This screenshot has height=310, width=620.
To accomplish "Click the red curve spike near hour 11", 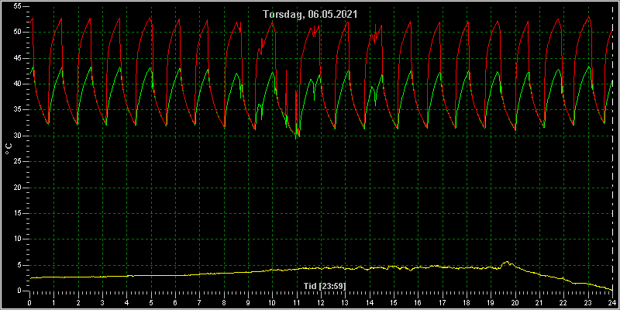I will click(296, 112).
